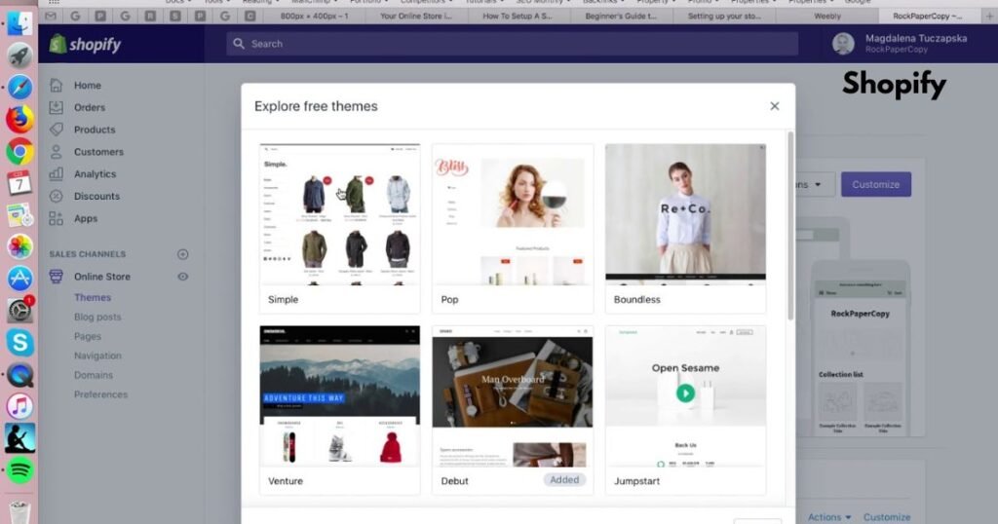Click the purple Customize button

click(876, 184)
